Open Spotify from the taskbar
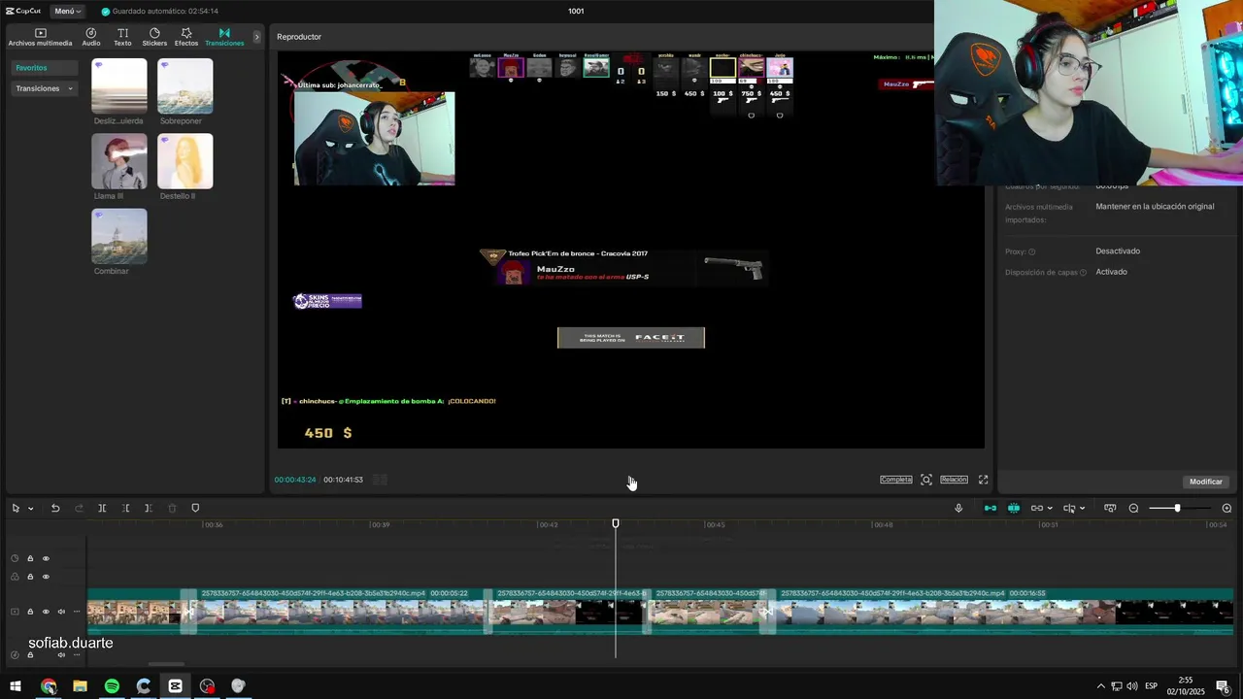Image resolution: width=1243 pixels, height=699 pixels. tap(112, 686)
